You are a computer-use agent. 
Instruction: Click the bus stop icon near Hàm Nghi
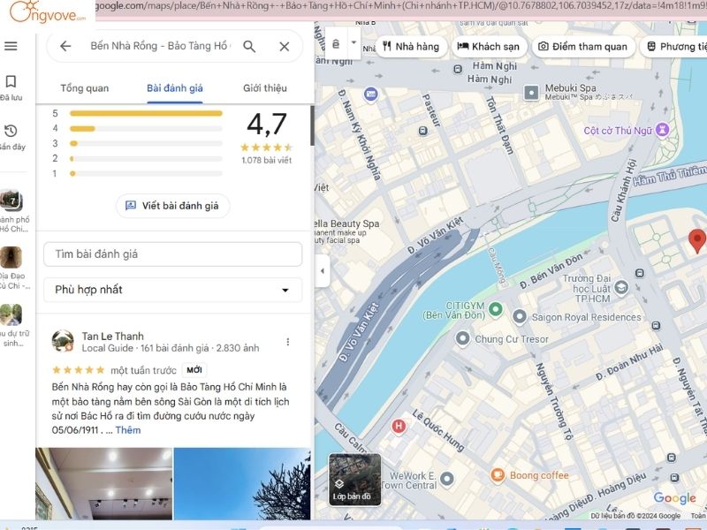tap(458, 69)
